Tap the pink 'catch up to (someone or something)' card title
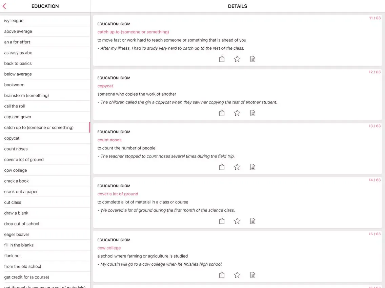Viewport: 385px width, 288px height. (x=133, y=32)
